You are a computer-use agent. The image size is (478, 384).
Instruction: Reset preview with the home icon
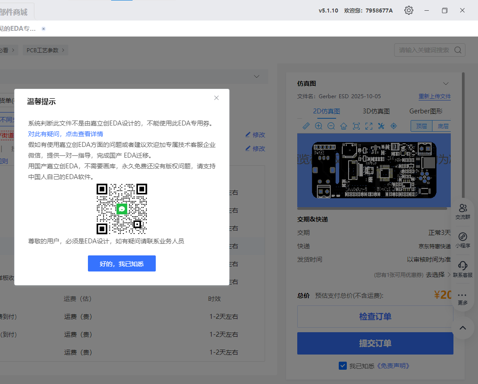click(344, 126)
